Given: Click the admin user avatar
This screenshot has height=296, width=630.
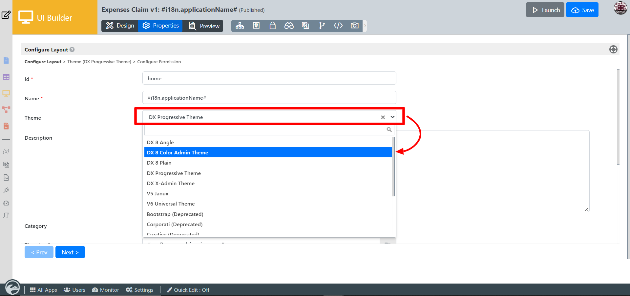Looking at the screenshot, I should 620,8.
